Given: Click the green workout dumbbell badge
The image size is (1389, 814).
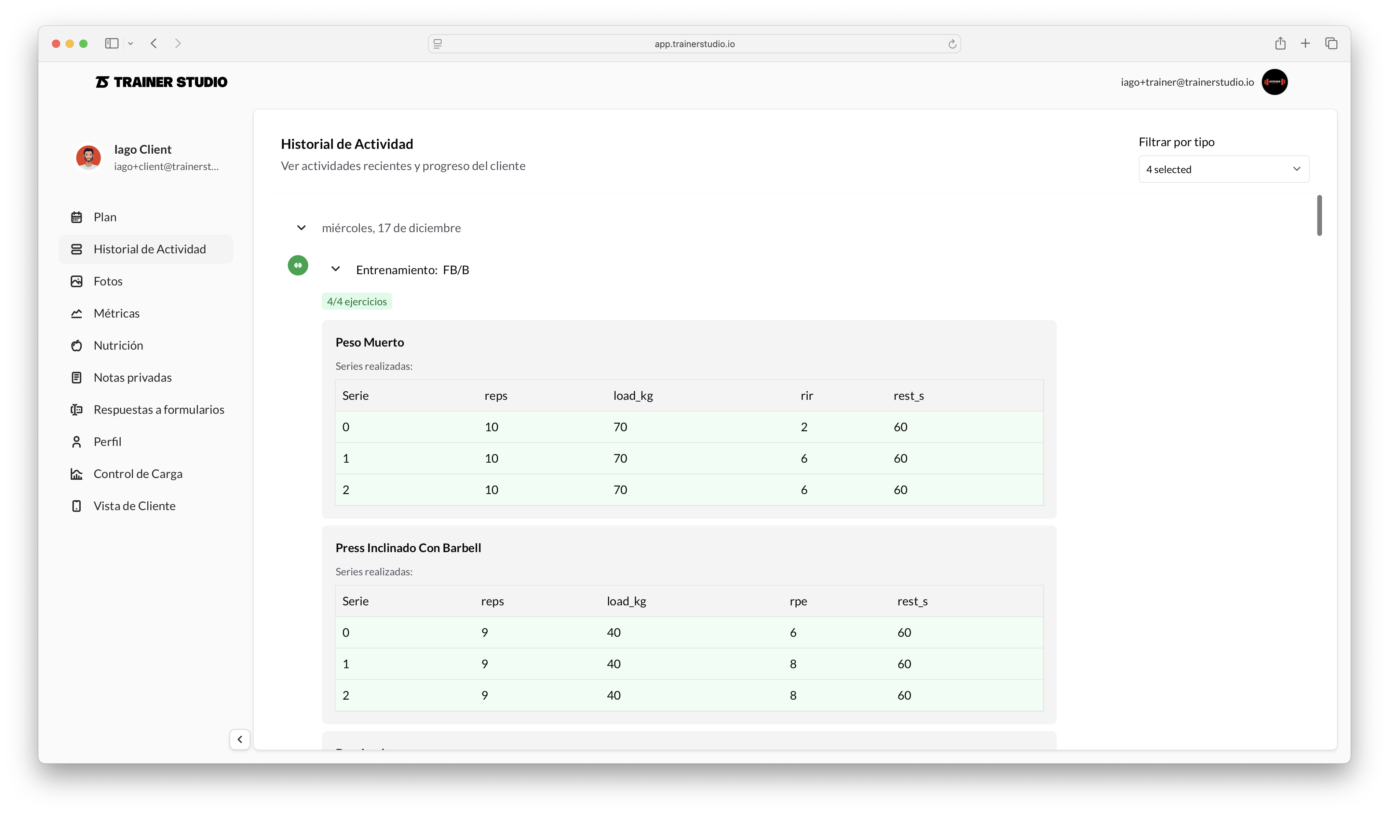Looking at the screenshot, I should [x=298, y=265].
